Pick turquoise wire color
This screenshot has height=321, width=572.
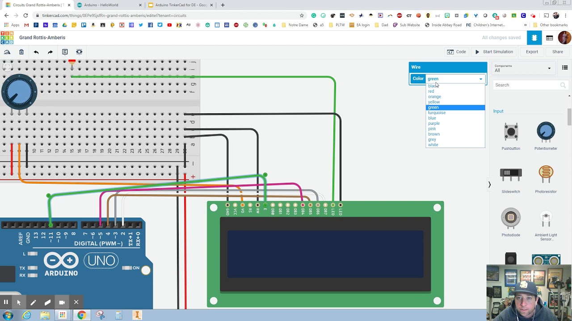(455, 113)
